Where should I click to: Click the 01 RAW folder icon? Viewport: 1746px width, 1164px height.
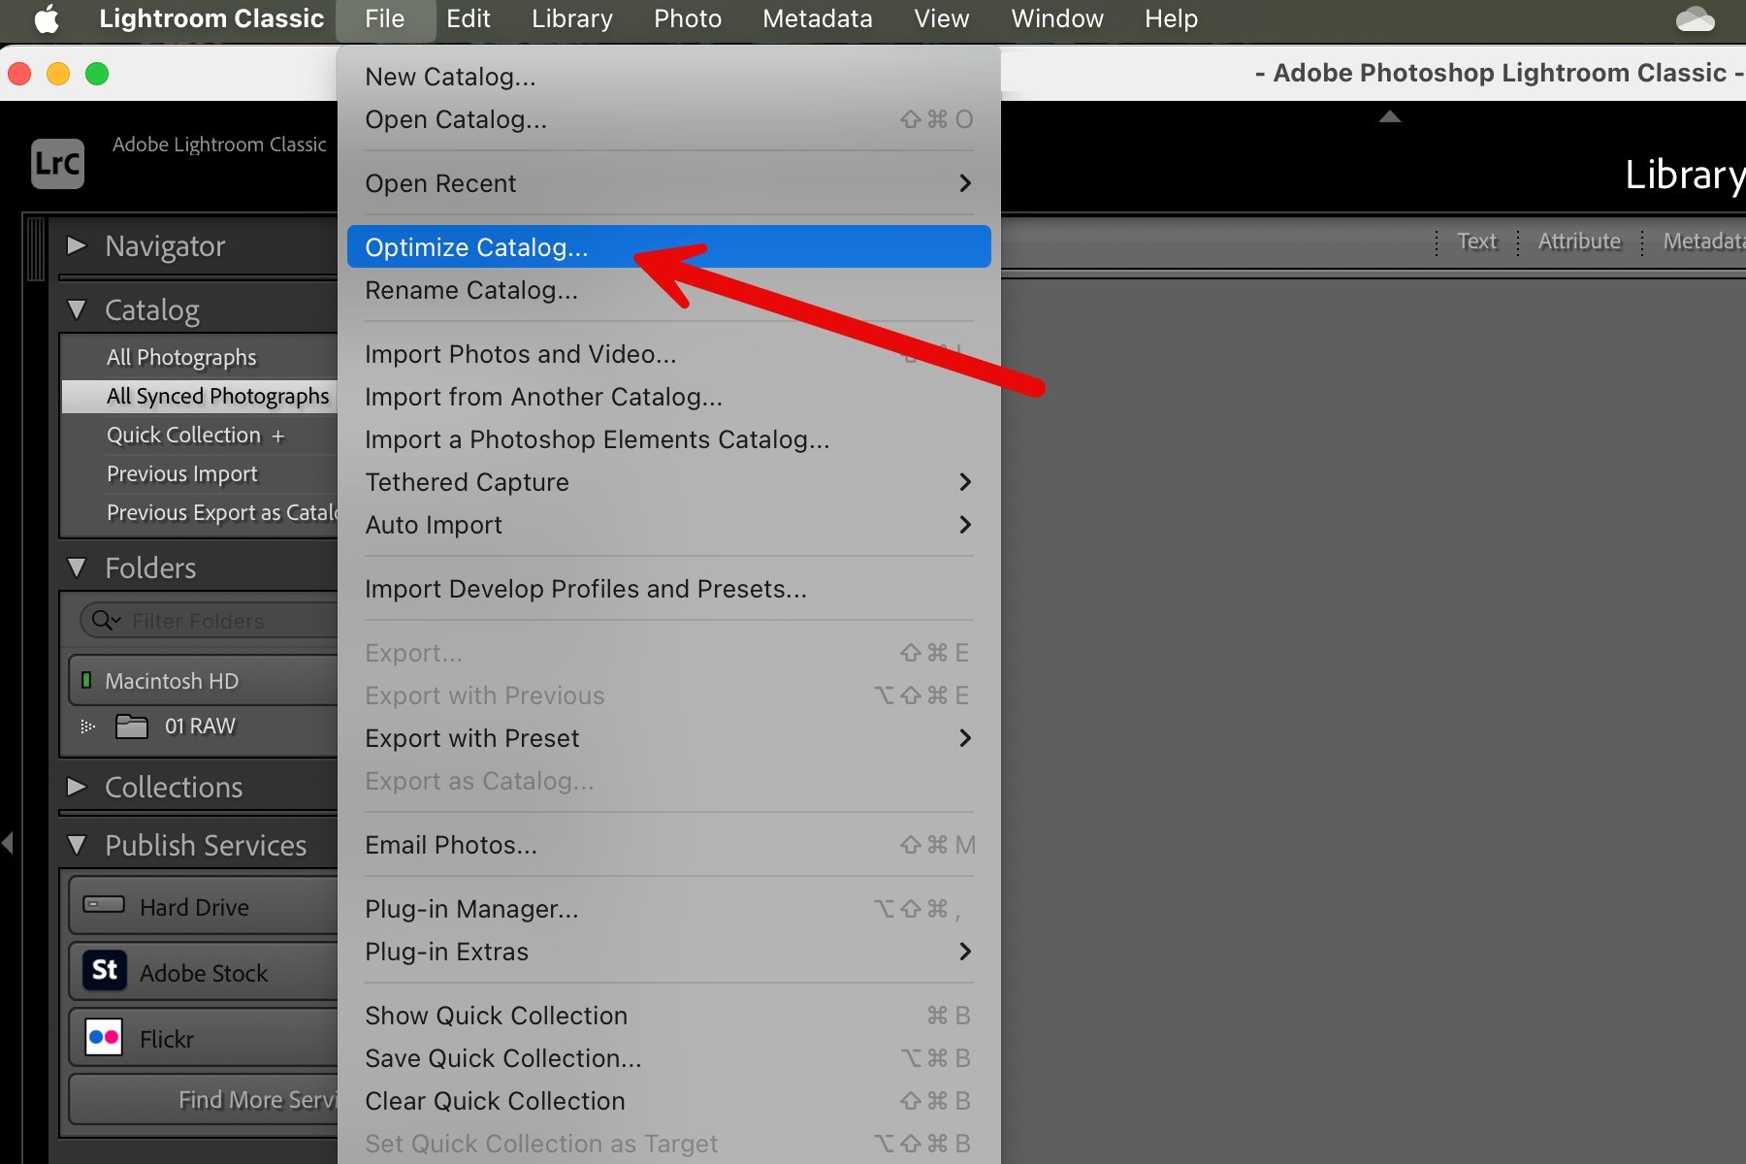click(x=132, y=726)
